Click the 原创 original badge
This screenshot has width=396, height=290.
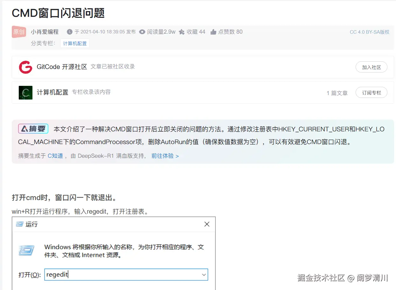(x=19, y=32)
